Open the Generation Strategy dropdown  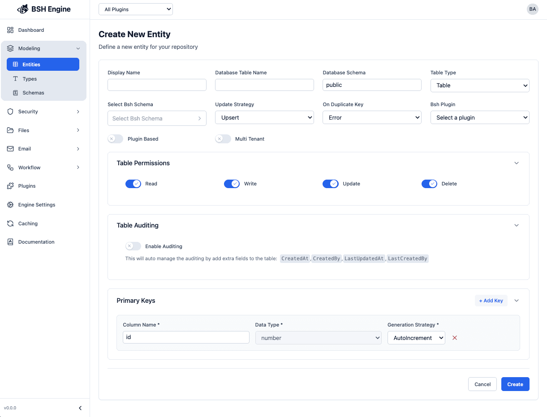click(416, 338)
